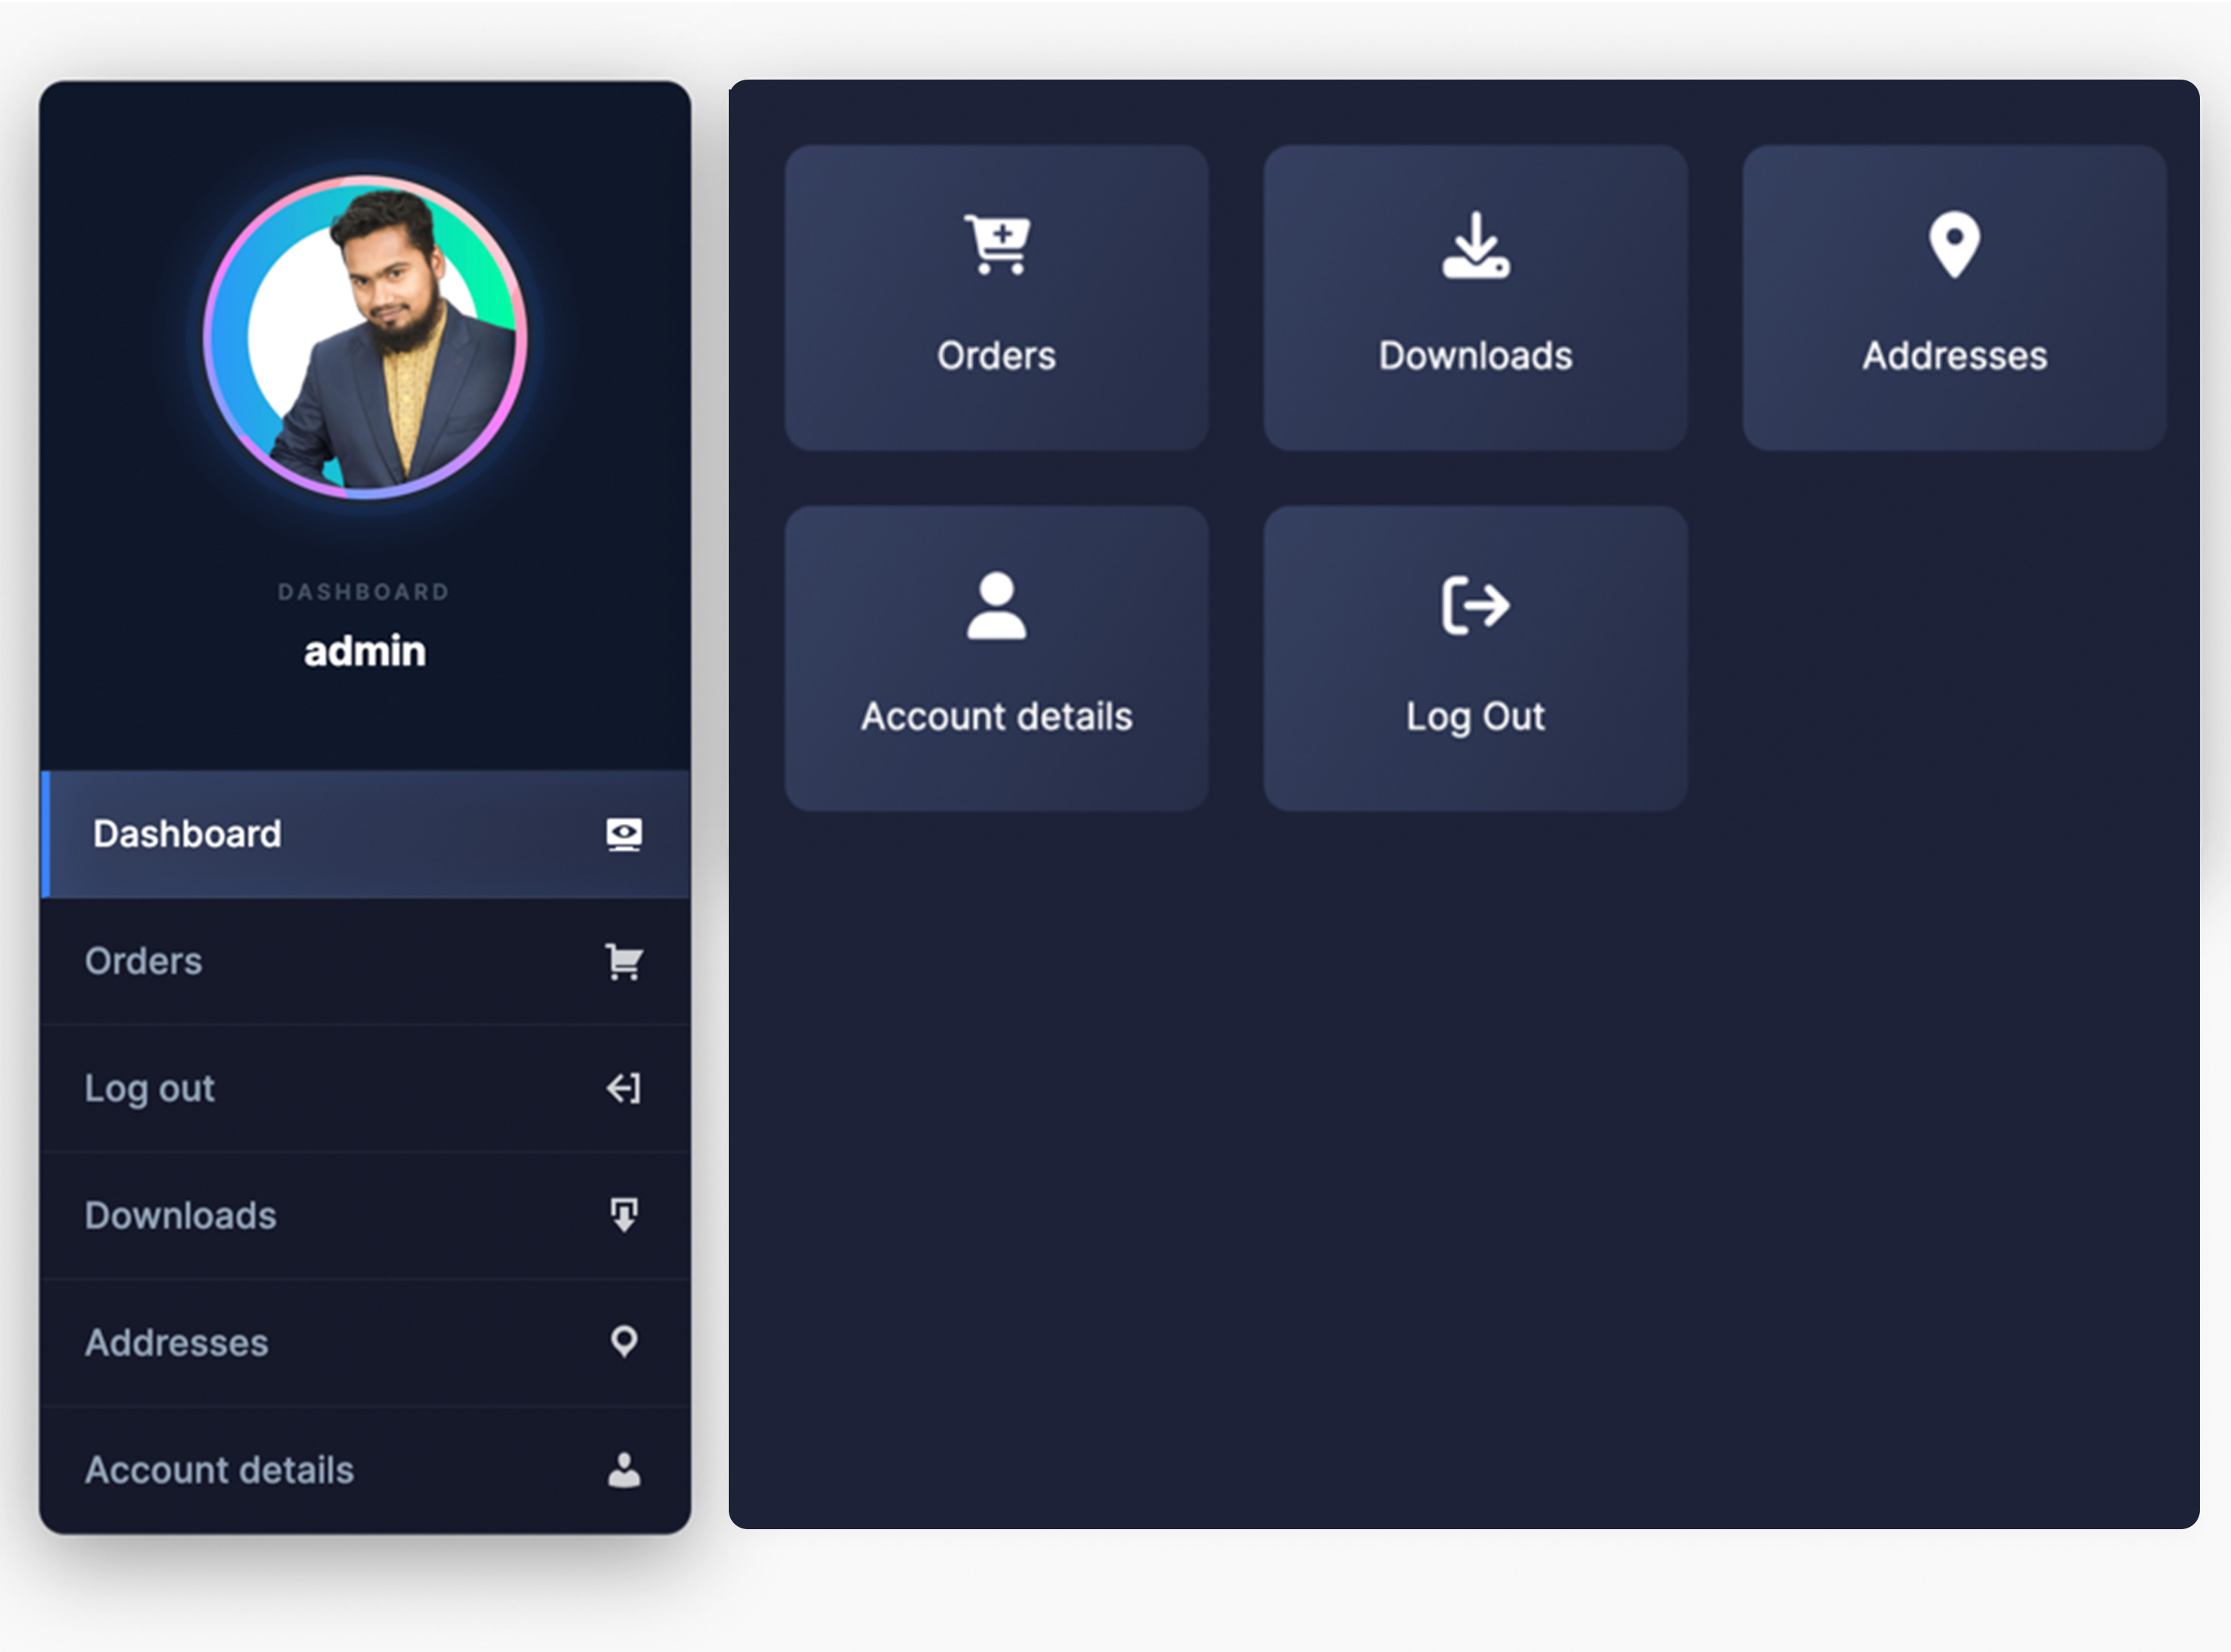
Task: Open Orders from the sidebar menu
Action: tap(143, 961)
